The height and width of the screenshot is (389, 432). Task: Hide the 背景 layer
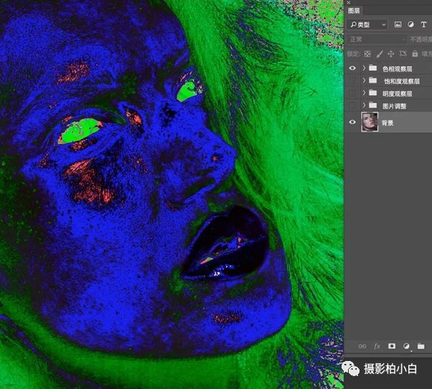(352, 122)
